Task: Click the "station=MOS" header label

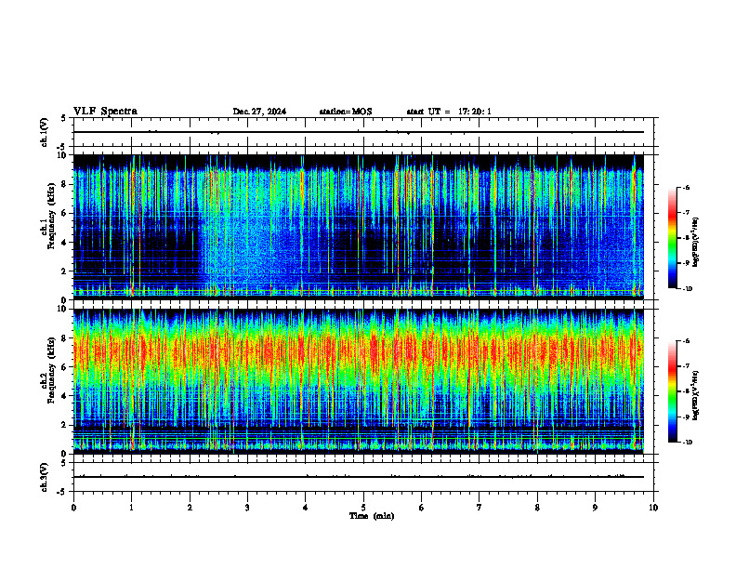Action: [x=346, y=112]
